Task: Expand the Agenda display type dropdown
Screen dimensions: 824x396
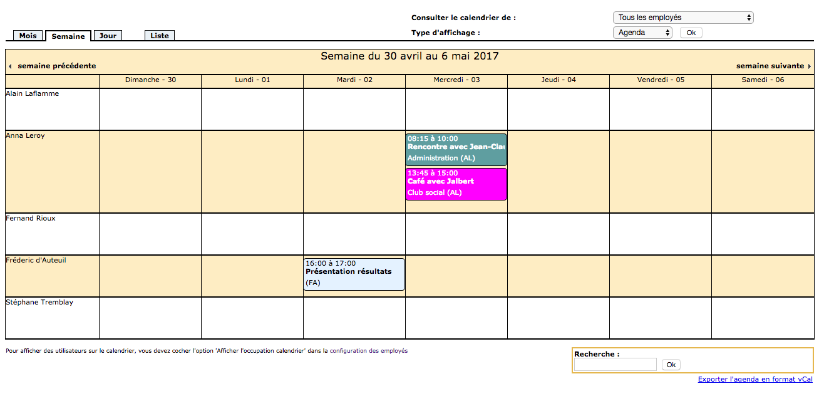Action: 642,33
